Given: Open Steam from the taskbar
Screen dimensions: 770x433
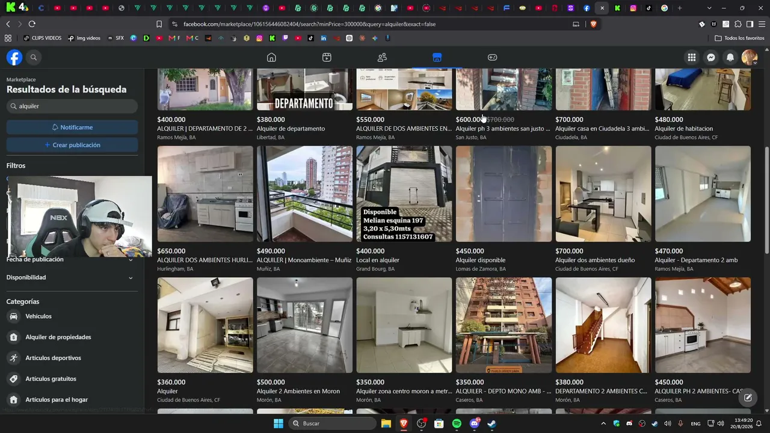Looking at the screenshot, I should 491,423.
